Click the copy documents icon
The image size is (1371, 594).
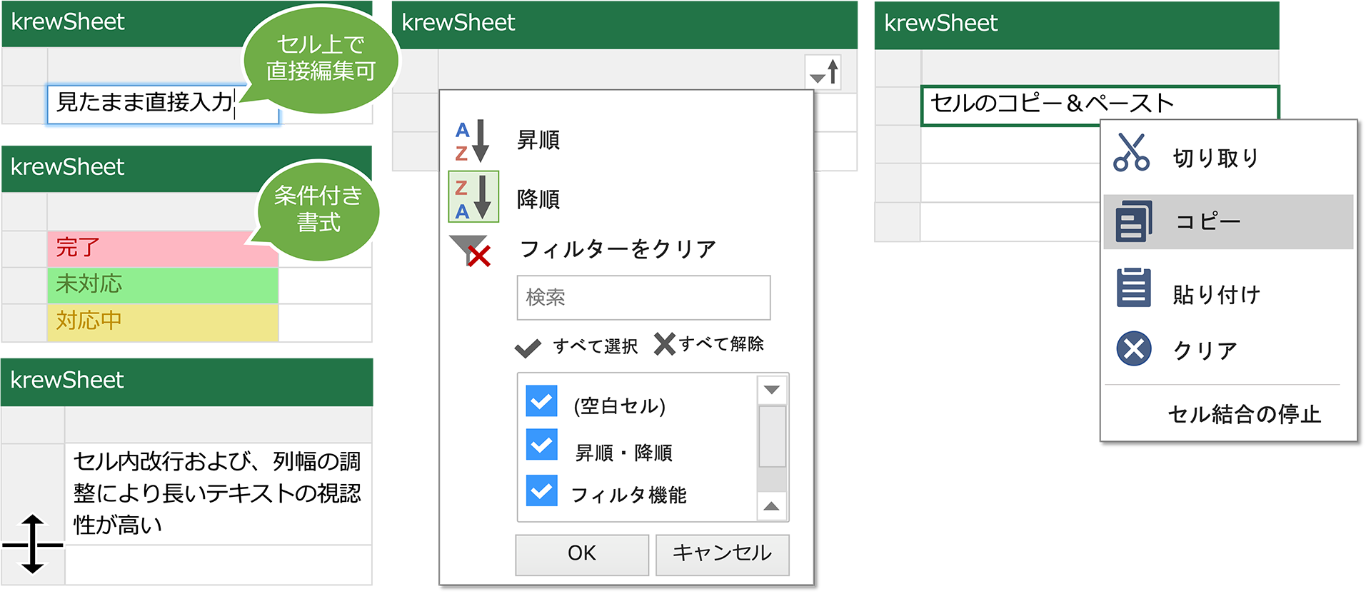coord(1133,221)
